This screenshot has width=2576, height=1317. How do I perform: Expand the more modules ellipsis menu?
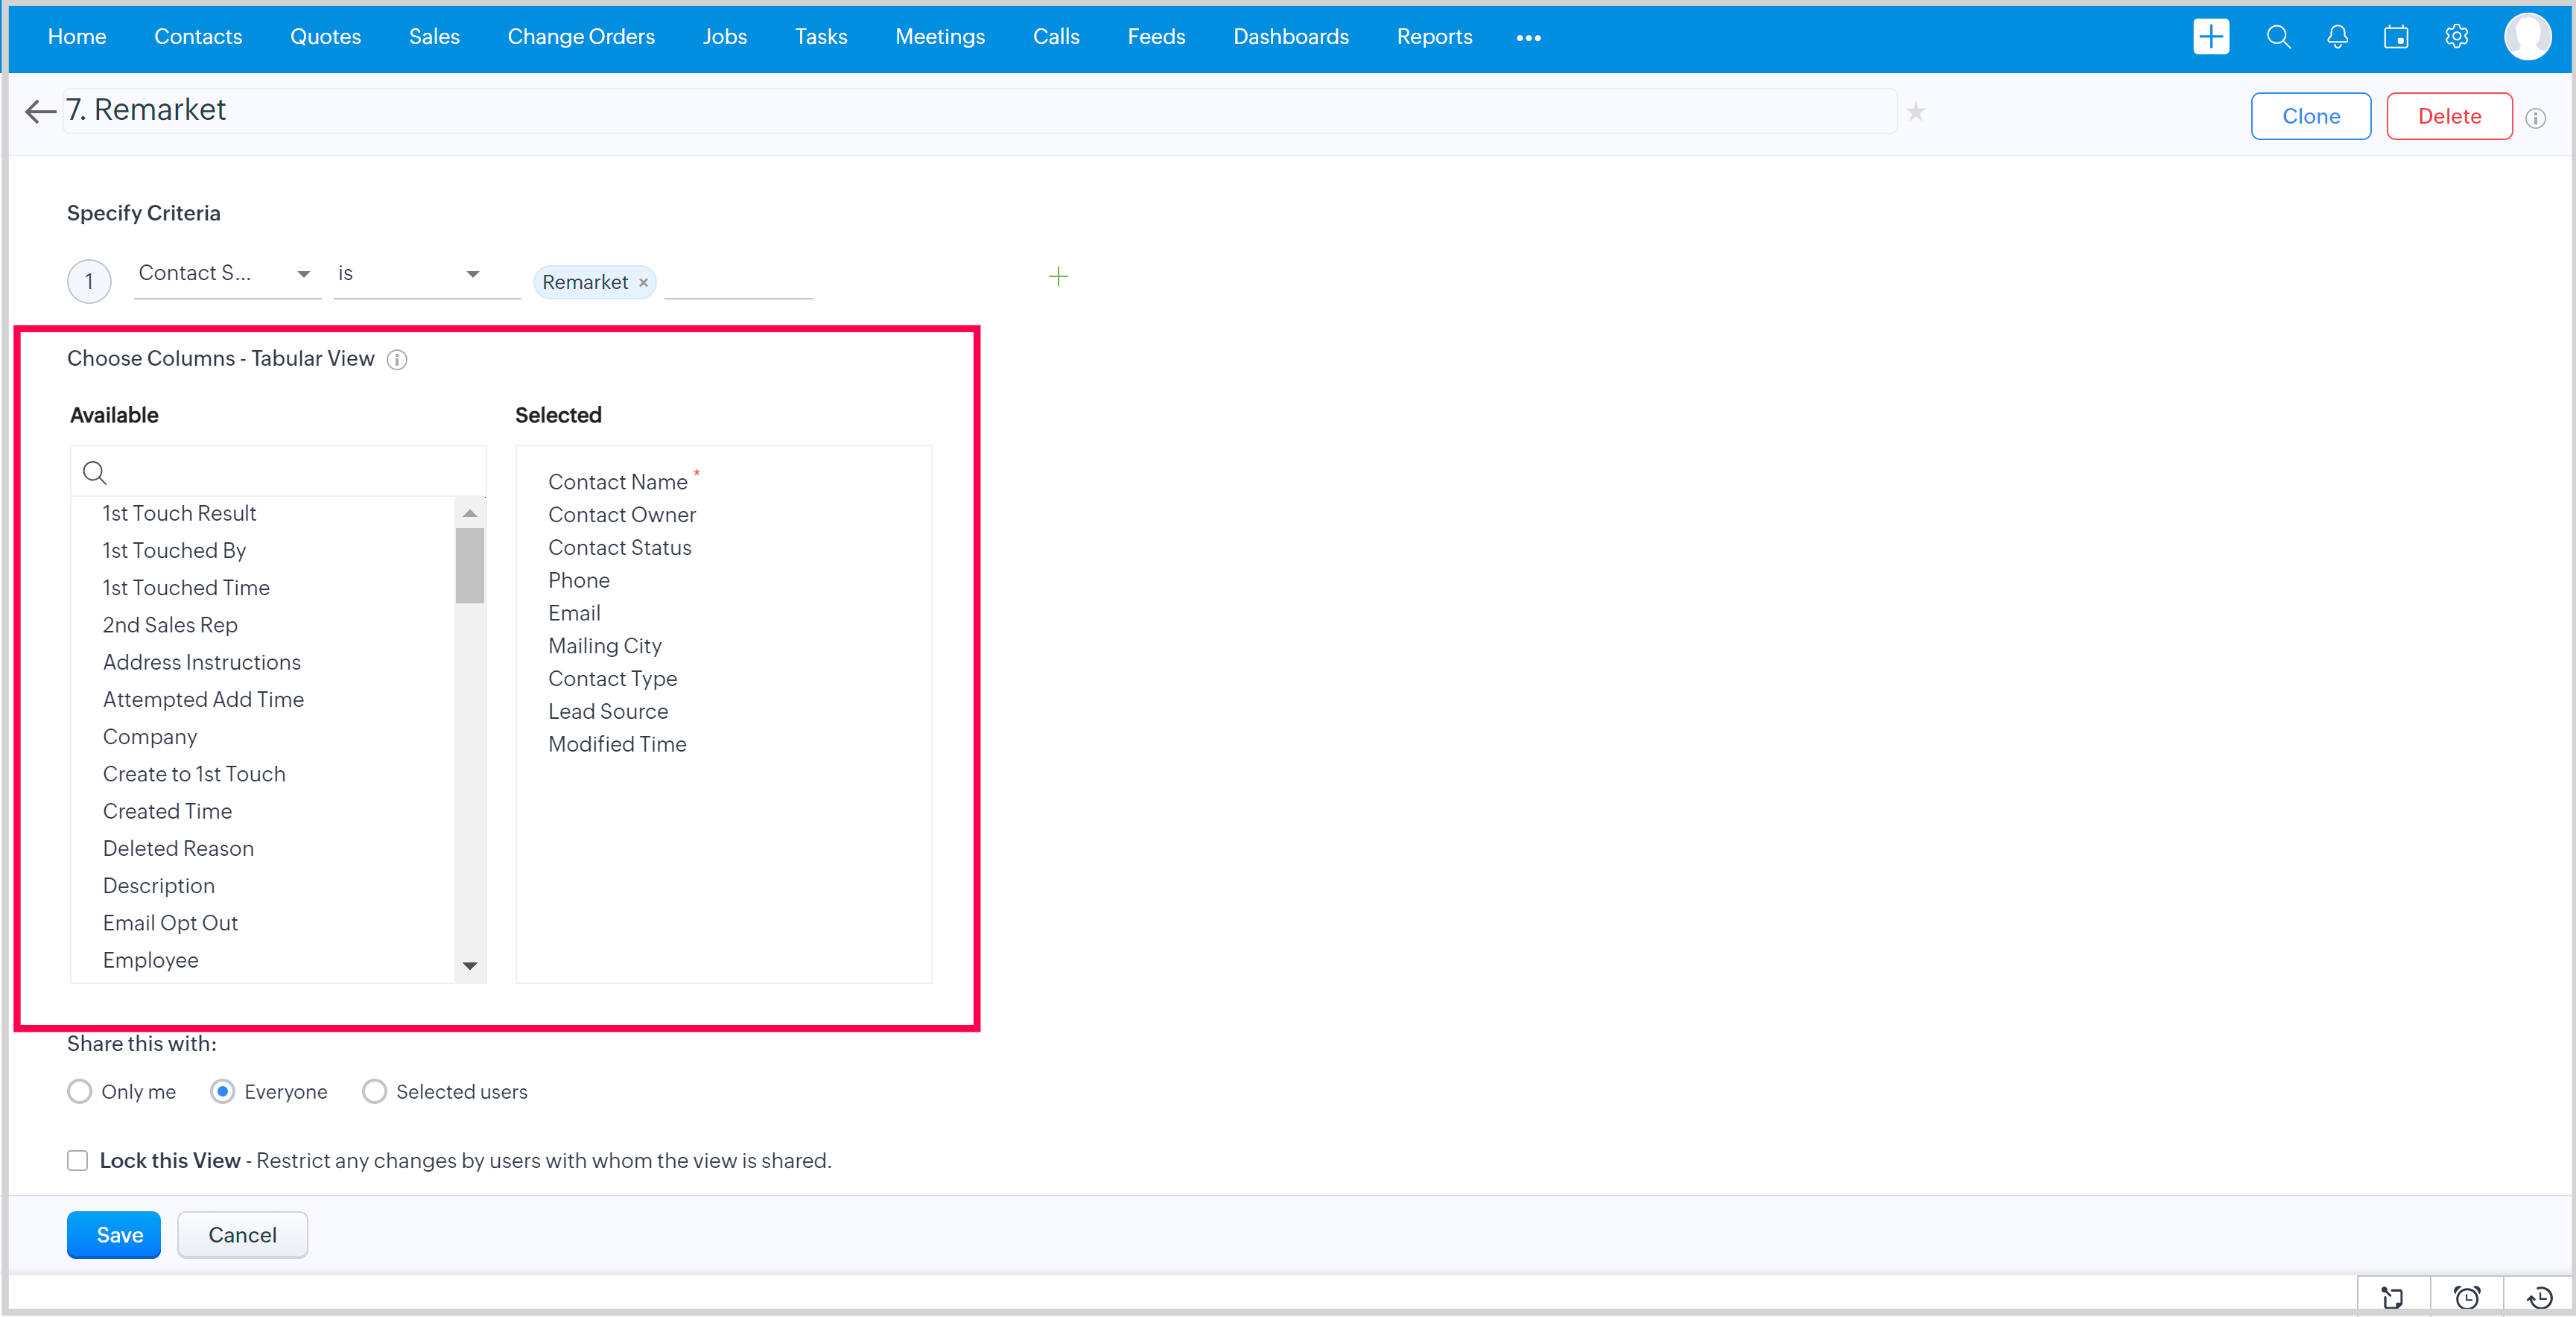(1528, 38)
